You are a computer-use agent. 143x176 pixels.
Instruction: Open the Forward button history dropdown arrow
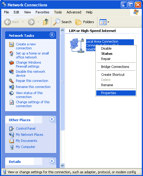click(x=38, y=22)
